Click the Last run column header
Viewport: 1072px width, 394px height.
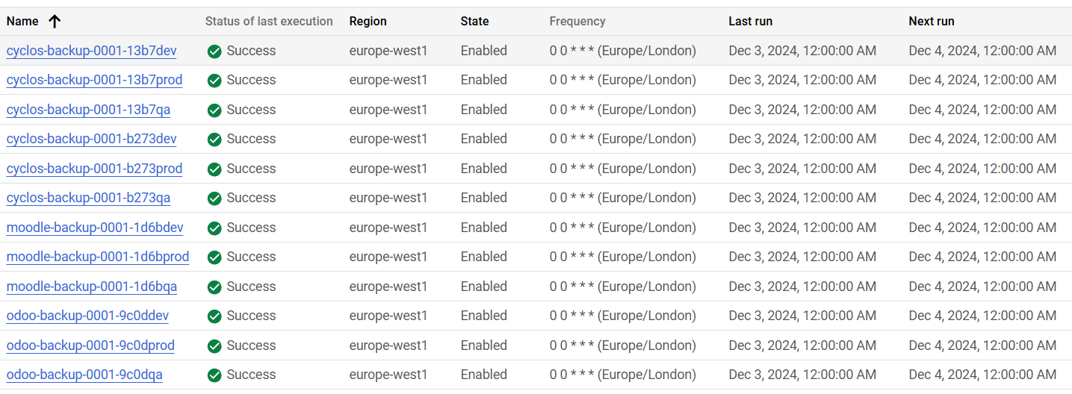[750, 22]
